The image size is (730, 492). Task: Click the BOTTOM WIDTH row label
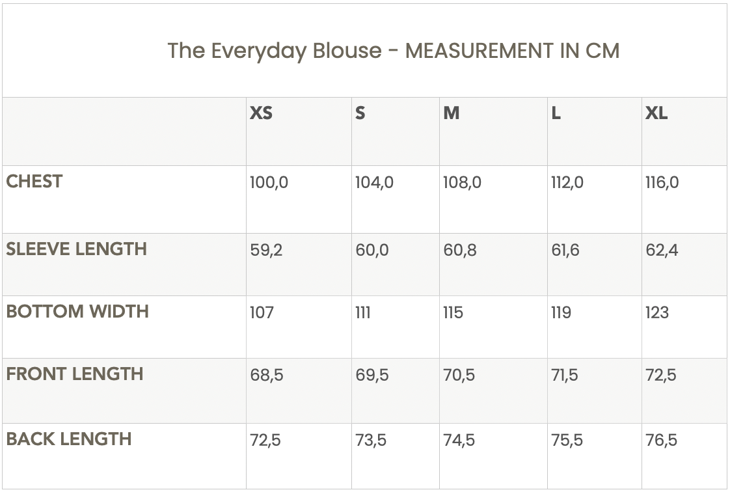[x=77, y=312]
